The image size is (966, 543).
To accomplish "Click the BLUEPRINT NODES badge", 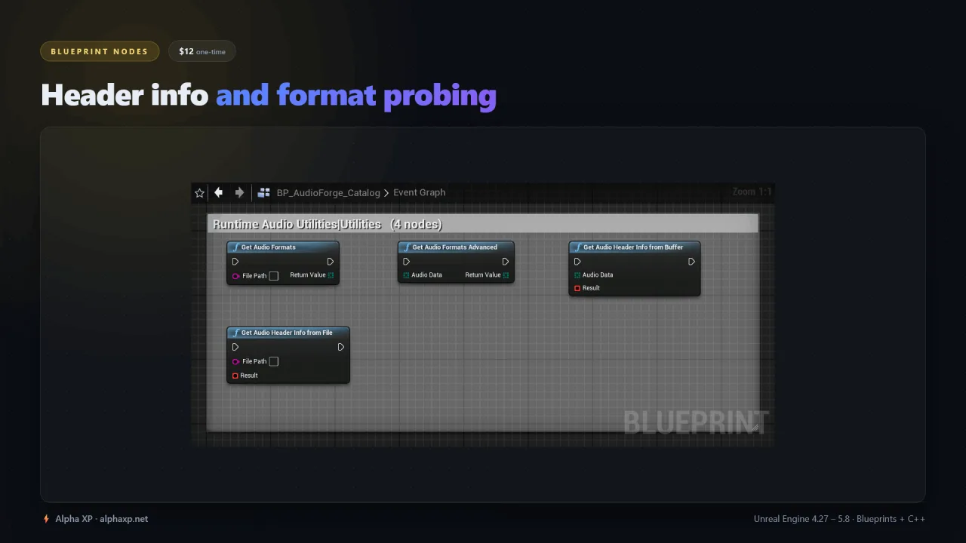I will [x=100, y=51].
